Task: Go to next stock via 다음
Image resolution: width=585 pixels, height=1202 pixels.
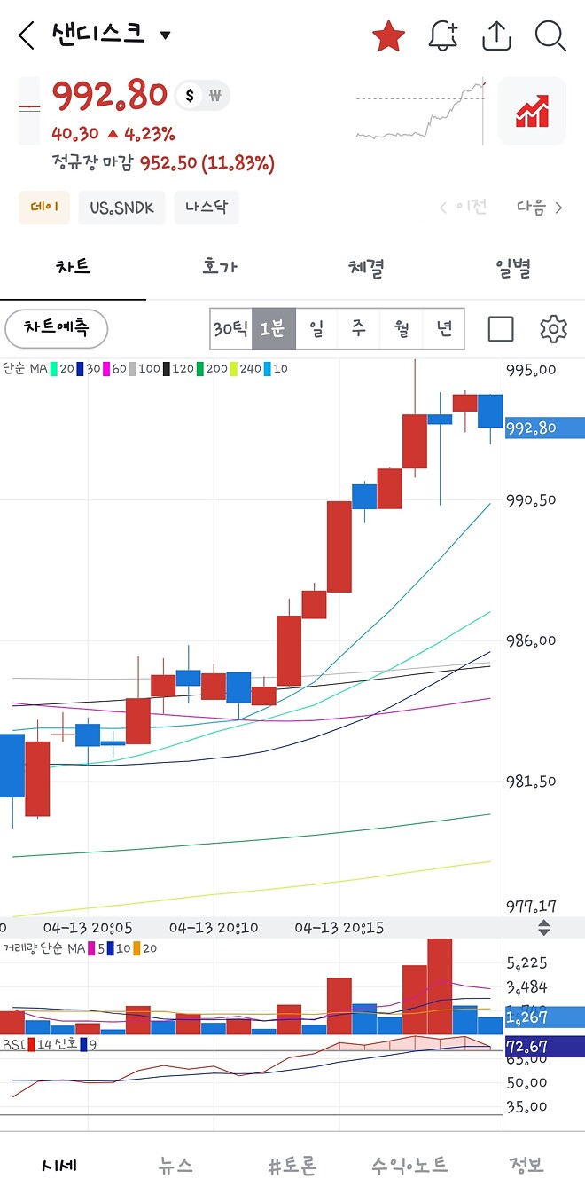Action: point(540,208)
